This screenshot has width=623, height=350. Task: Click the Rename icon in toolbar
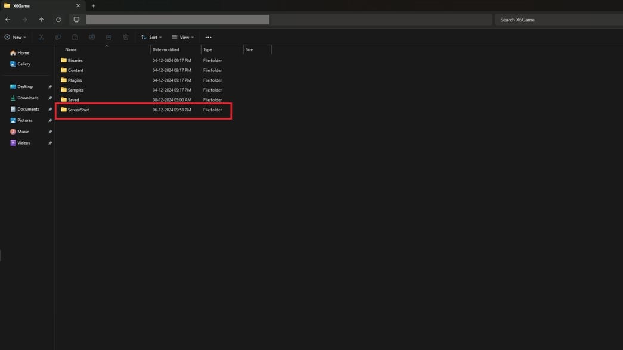point(92,37)
